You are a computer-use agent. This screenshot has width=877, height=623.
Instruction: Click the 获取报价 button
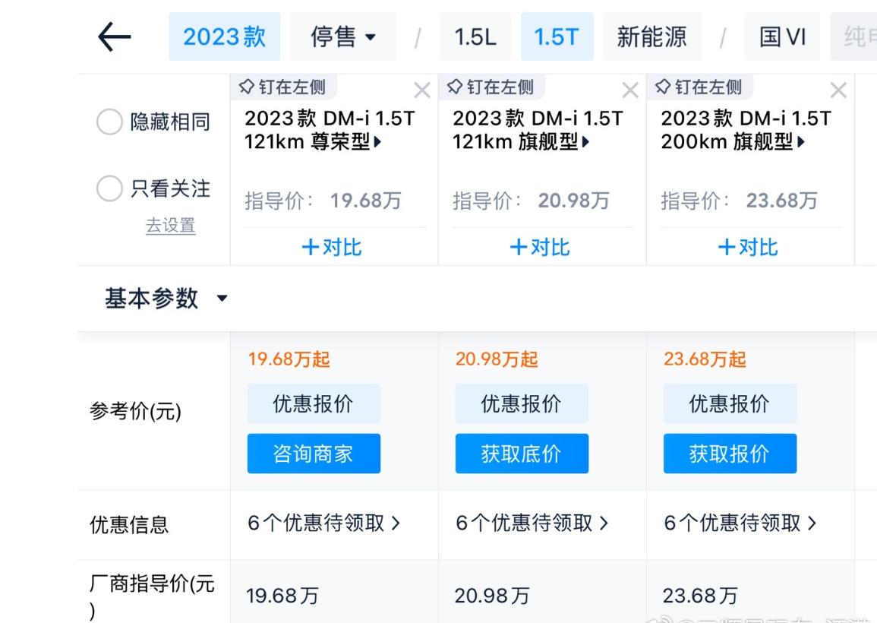pos(730,454)
